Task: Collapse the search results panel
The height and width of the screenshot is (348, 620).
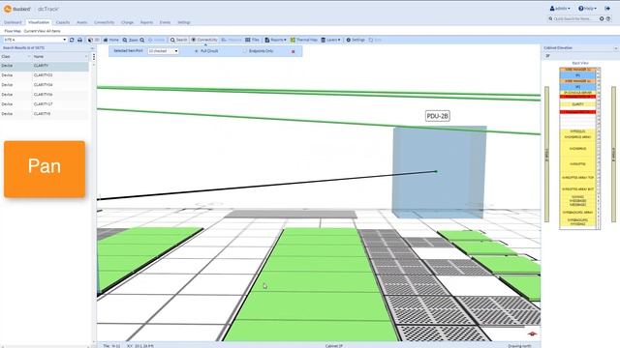Action: click(92, 48)
